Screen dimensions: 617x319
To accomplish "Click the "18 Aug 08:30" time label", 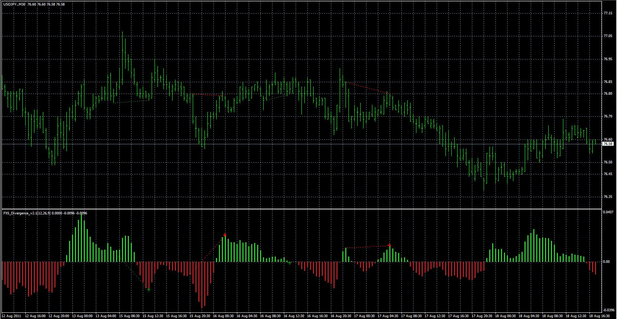I will coord(552,316).
